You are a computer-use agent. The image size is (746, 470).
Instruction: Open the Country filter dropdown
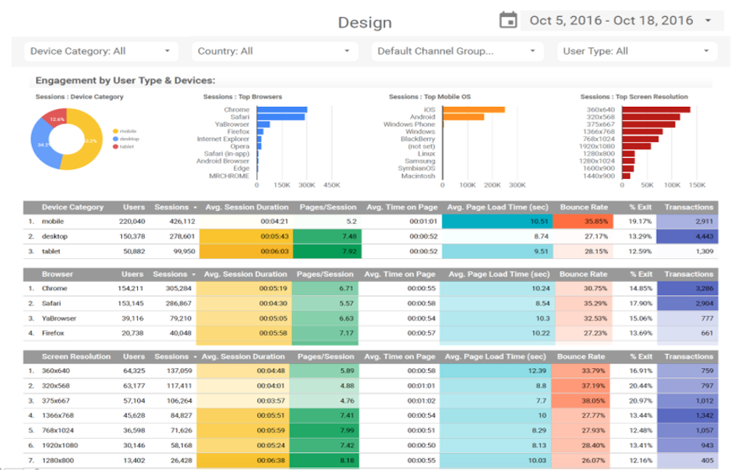click(274, 51)
